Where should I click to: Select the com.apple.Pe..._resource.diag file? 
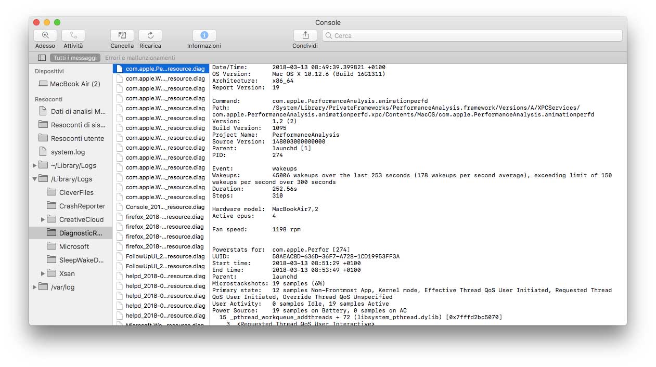pos(161,69)
